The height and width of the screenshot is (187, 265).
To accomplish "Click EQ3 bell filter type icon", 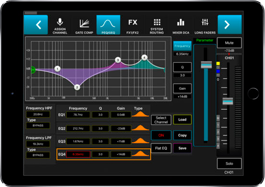I will click(140, 141).
